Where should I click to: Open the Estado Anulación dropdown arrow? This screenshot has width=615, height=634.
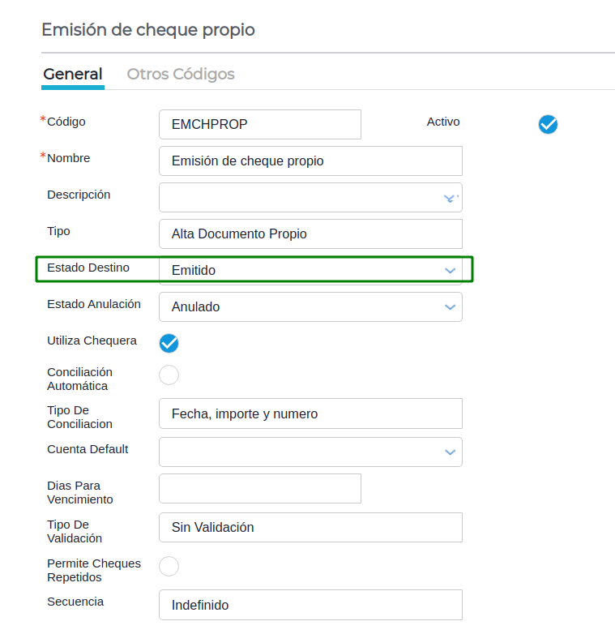(x=451, y=306)
